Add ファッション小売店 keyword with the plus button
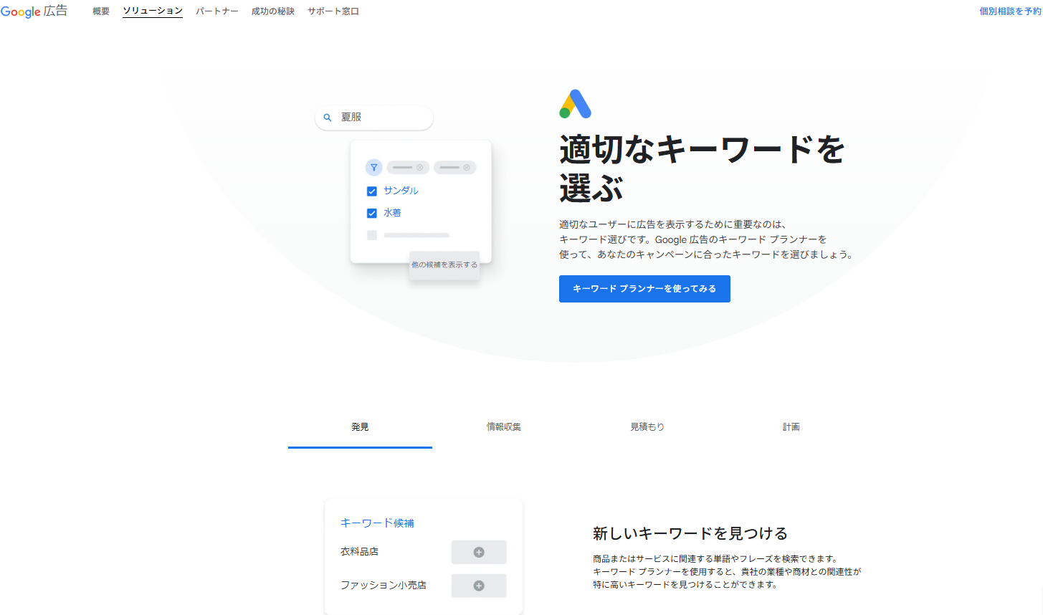Viewport: 1043px width, 615px height. coord(479,586)
